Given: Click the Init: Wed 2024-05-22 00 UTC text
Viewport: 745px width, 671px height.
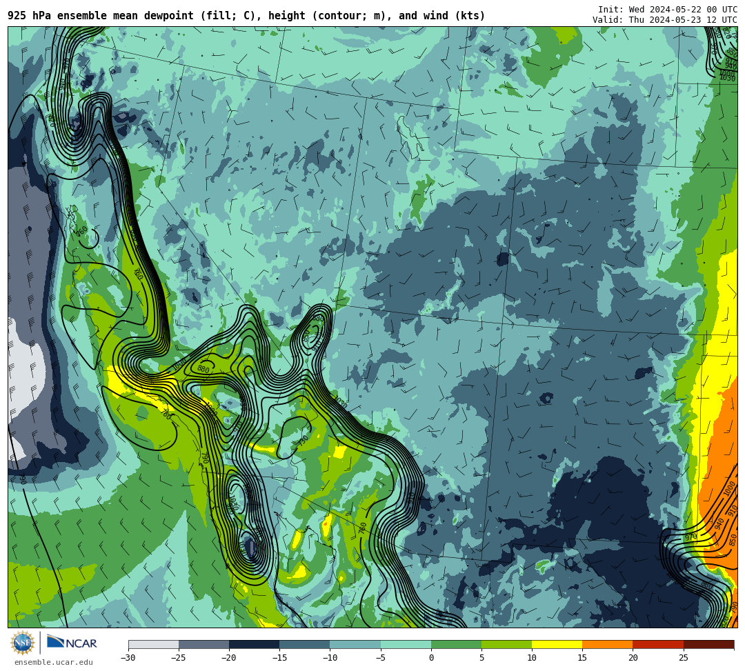Looking at the screenshot, I should [x=668, y=10].
